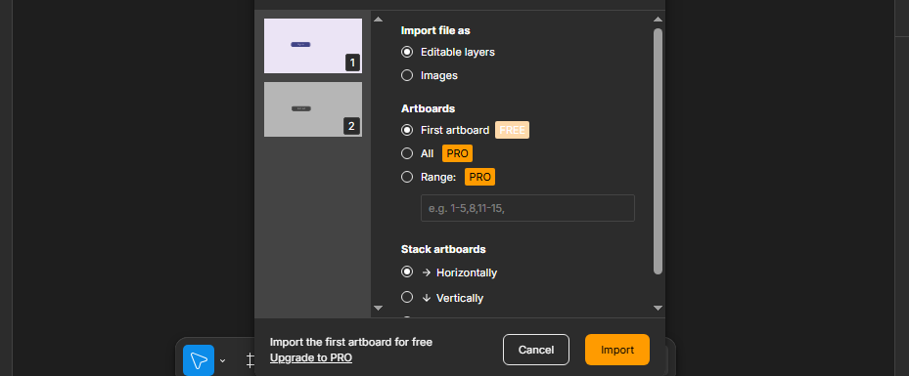Click the Cancel button
The image size is (909, 376).
tap(536, 350)
